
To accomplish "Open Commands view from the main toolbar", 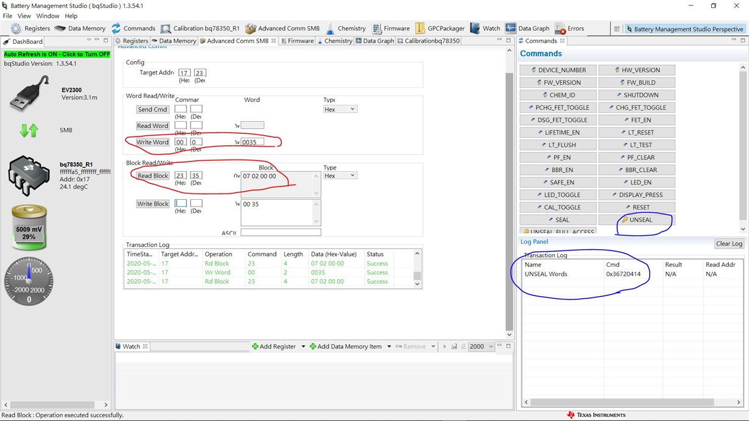I will point(133,28).
